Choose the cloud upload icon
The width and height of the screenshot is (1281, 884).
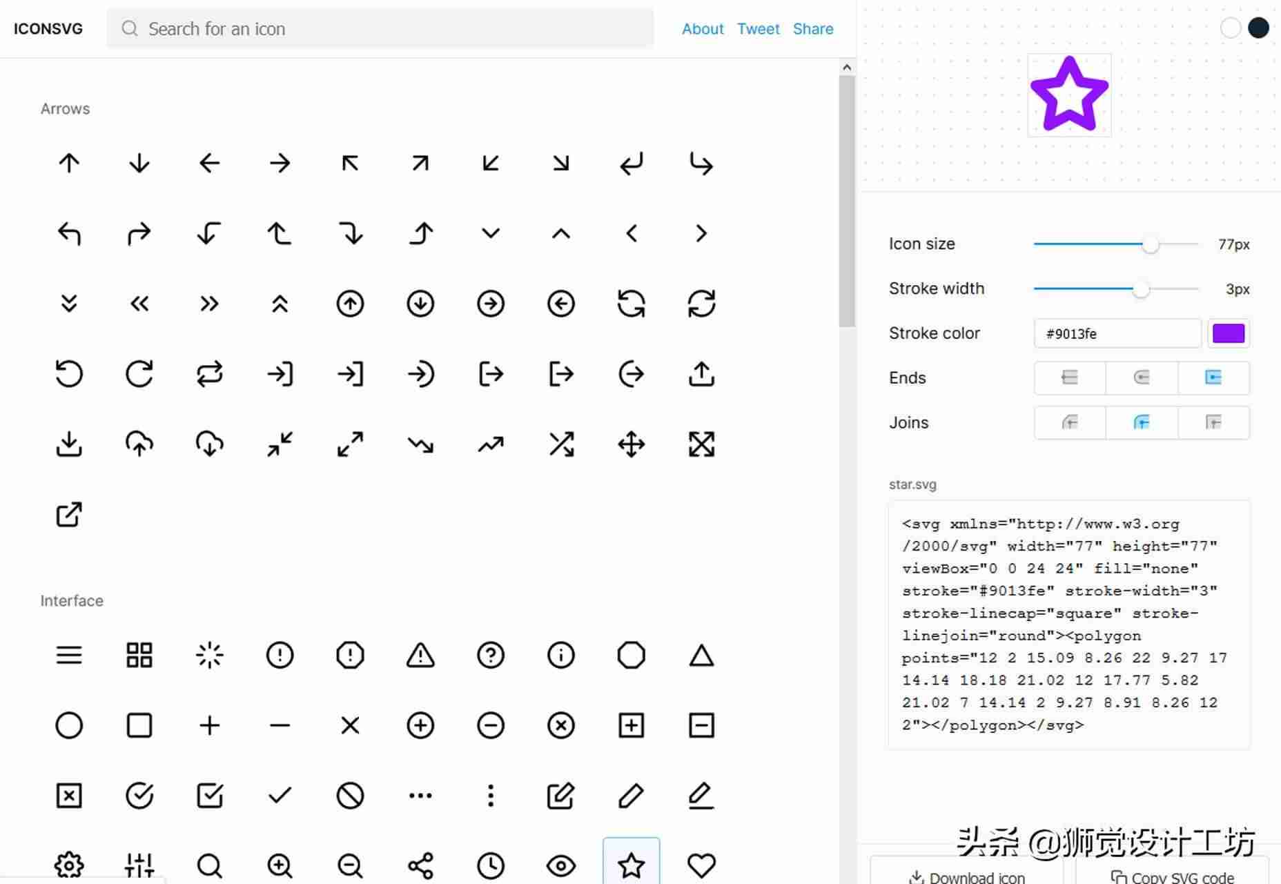[139, 444]
